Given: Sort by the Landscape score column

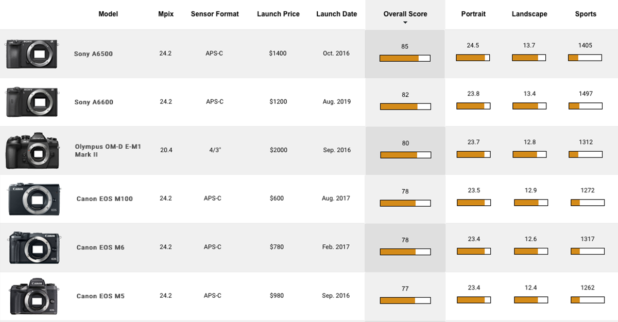Looking at the screenshot, I should [x=529, y=14].
